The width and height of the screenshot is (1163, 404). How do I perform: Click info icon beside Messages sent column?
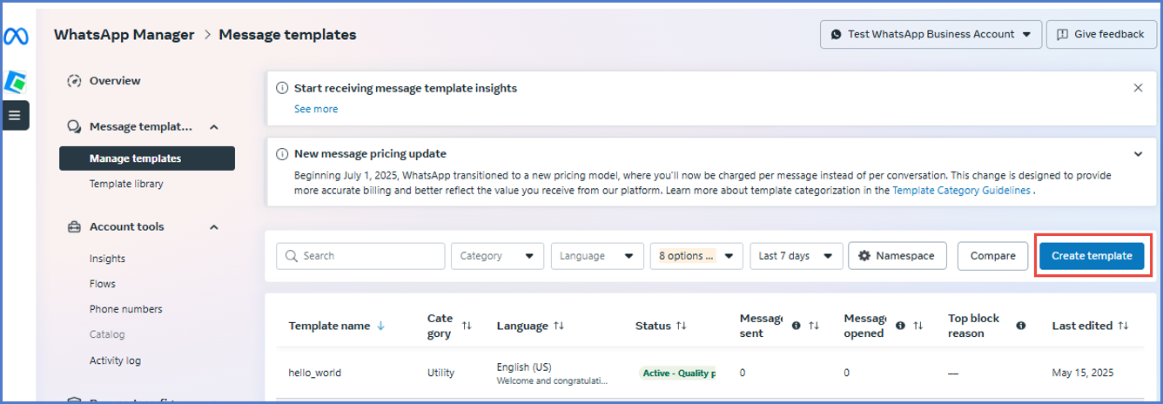pyautogui.click(x=796, y=326)
